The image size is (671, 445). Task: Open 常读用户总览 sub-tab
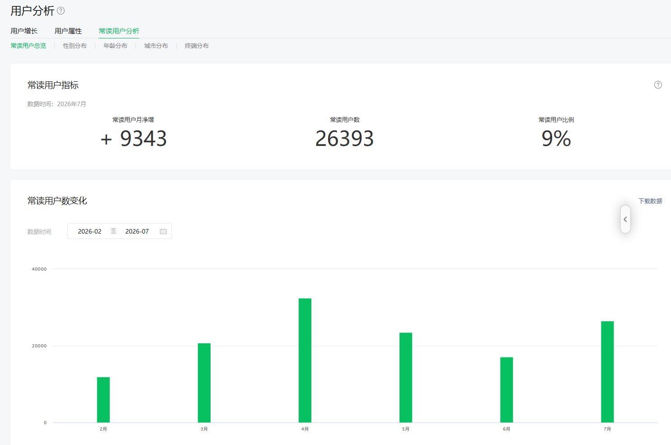coord(28,46)
